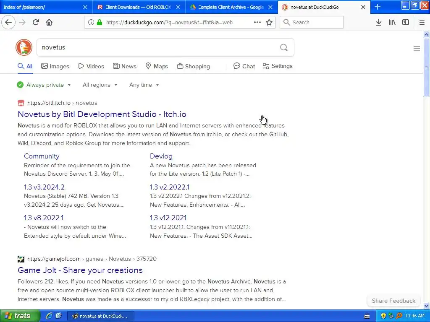430x322 pixels.
Task: Open DuckDuckGo search Settings
Action: pos(278,66)
